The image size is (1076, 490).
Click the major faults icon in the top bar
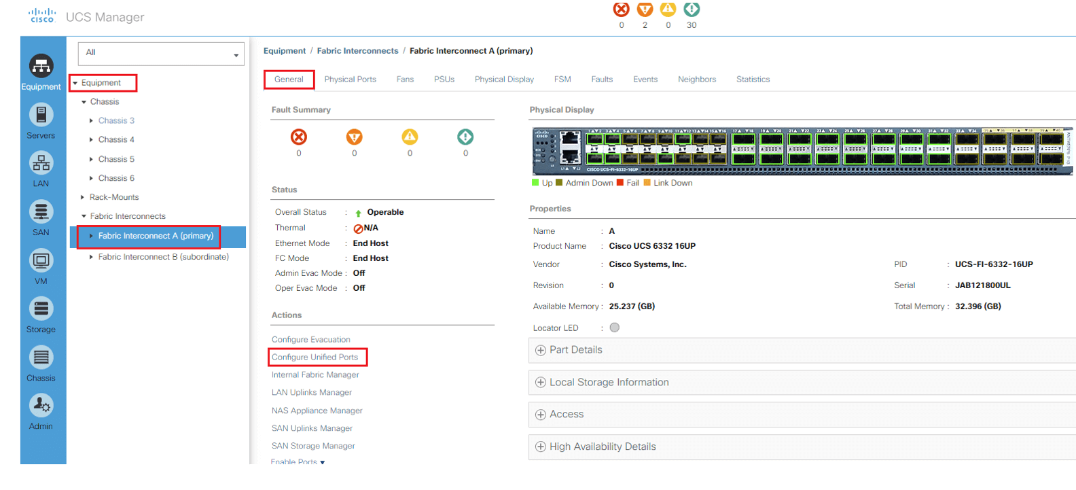coord(645,10)
